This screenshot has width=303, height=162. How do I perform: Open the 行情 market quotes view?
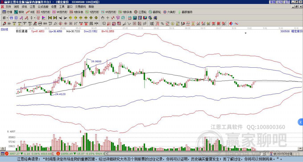click(7, 12)
